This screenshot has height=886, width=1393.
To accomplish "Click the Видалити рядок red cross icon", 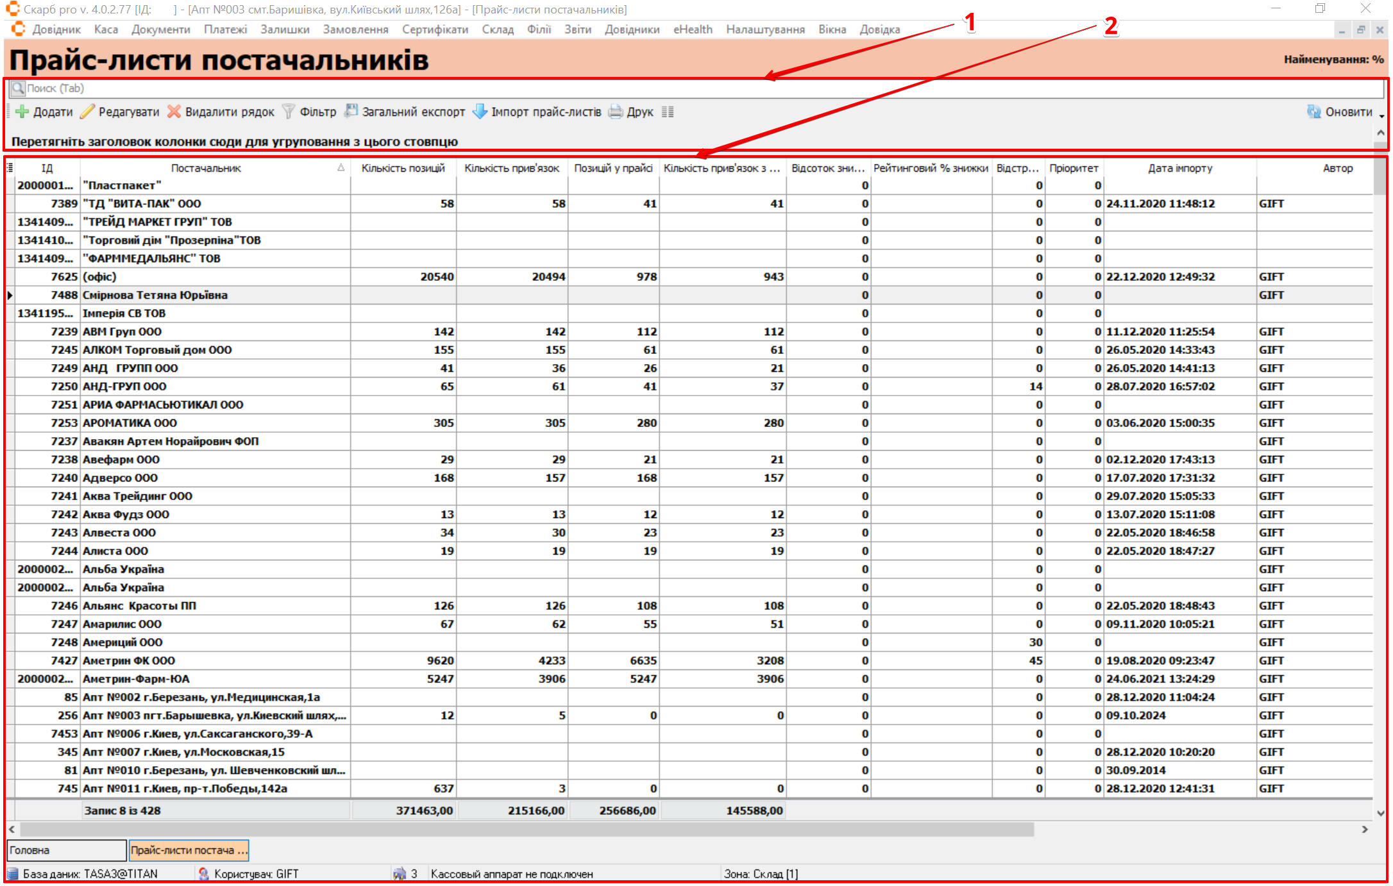I will tap(174, 112).
